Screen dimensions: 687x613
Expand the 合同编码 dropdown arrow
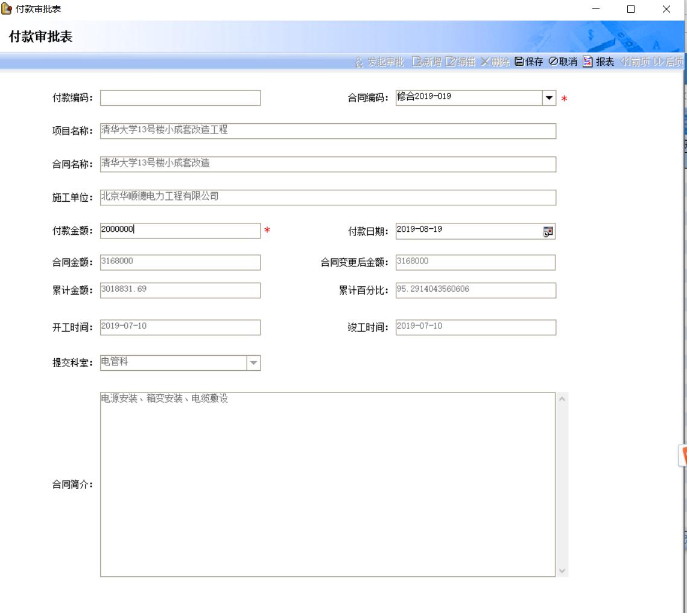[549, 98]
